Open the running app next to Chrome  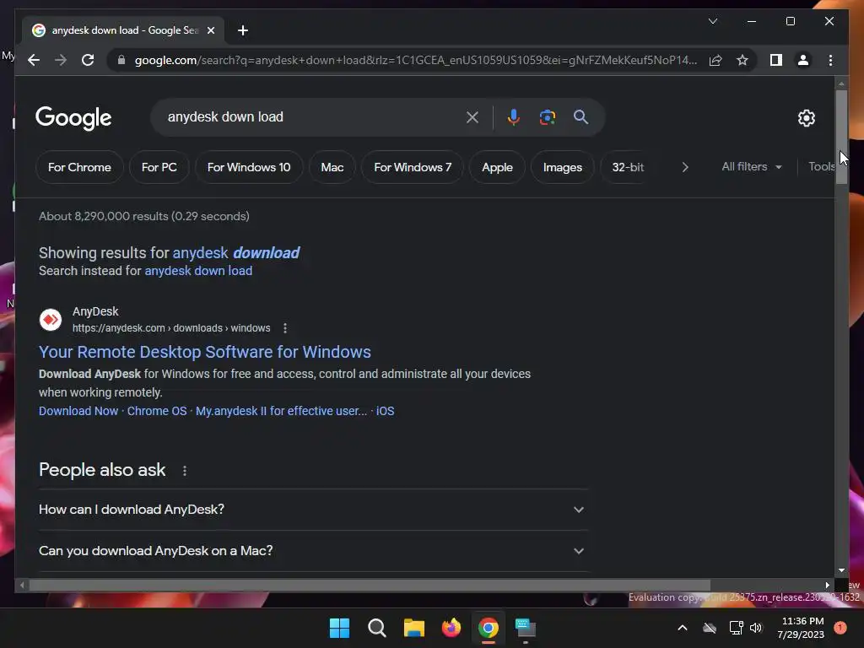tap(525, 628)
